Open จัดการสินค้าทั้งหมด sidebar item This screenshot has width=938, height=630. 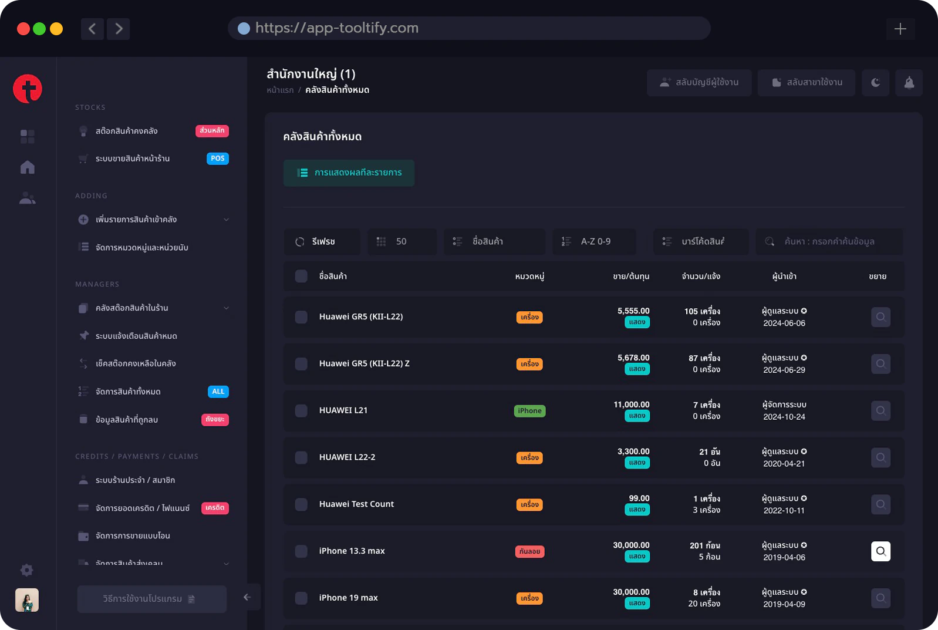pos(154,392)
